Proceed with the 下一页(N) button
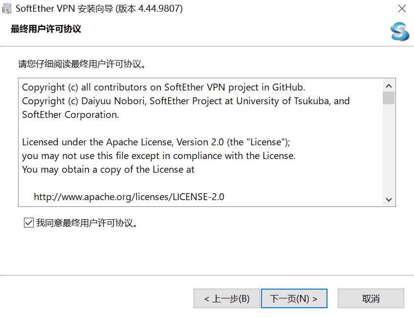The image size is (414, 317). (294, 298)
